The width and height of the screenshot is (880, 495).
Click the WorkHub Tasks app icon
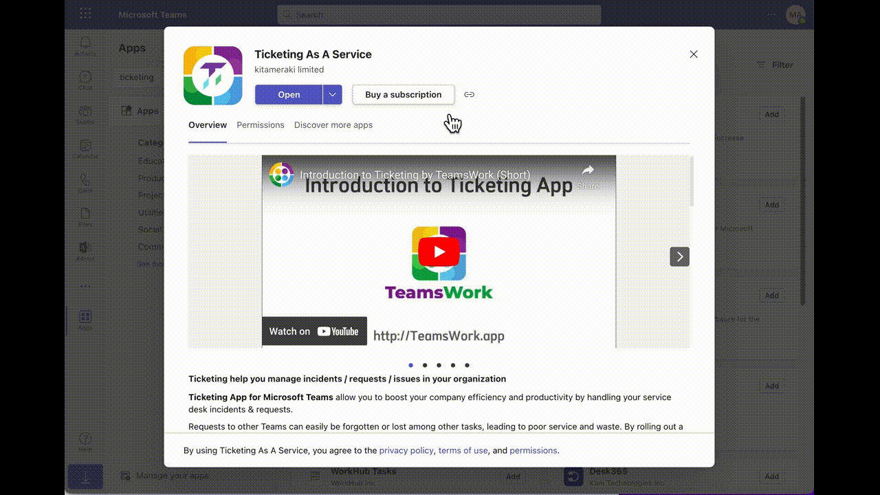pos(315,476)
